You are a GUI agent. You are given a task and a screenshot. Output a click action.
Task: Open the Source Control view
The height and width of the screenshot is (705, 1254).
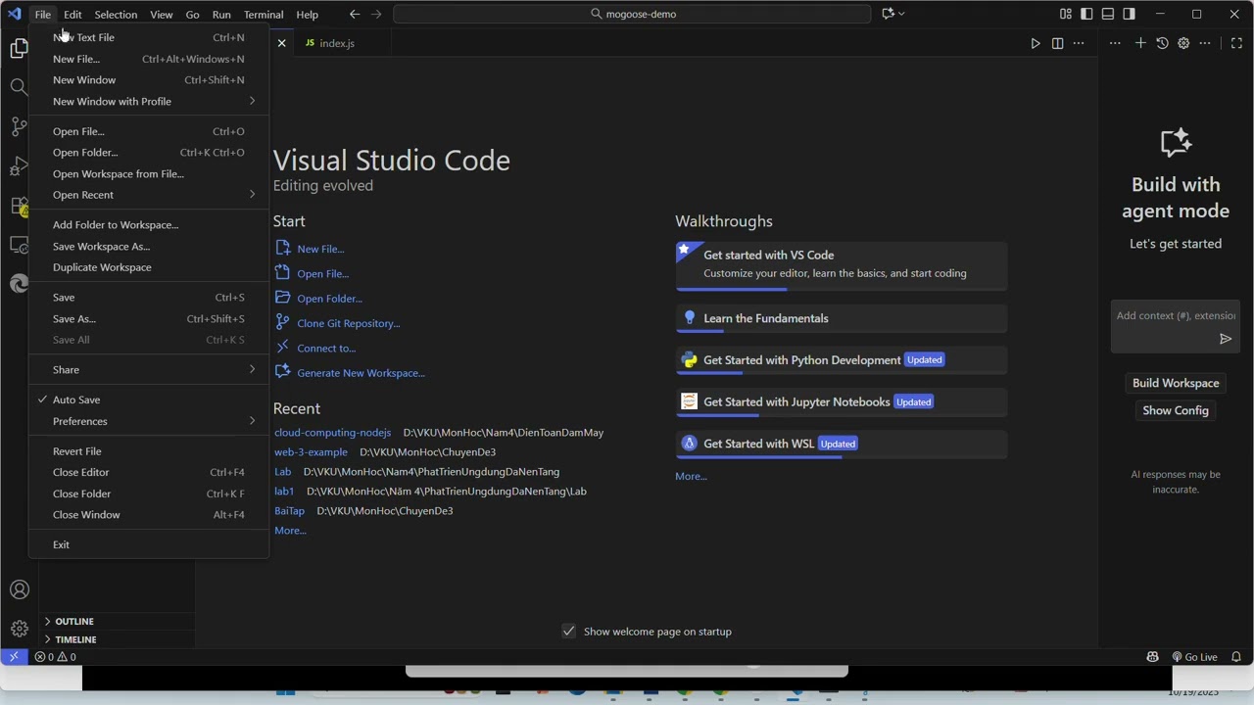(x=19, y=126)
